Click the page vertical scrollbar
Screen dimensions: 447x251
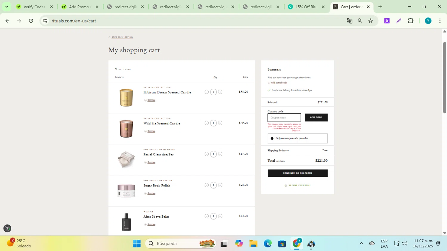click(x=445, y=77)
